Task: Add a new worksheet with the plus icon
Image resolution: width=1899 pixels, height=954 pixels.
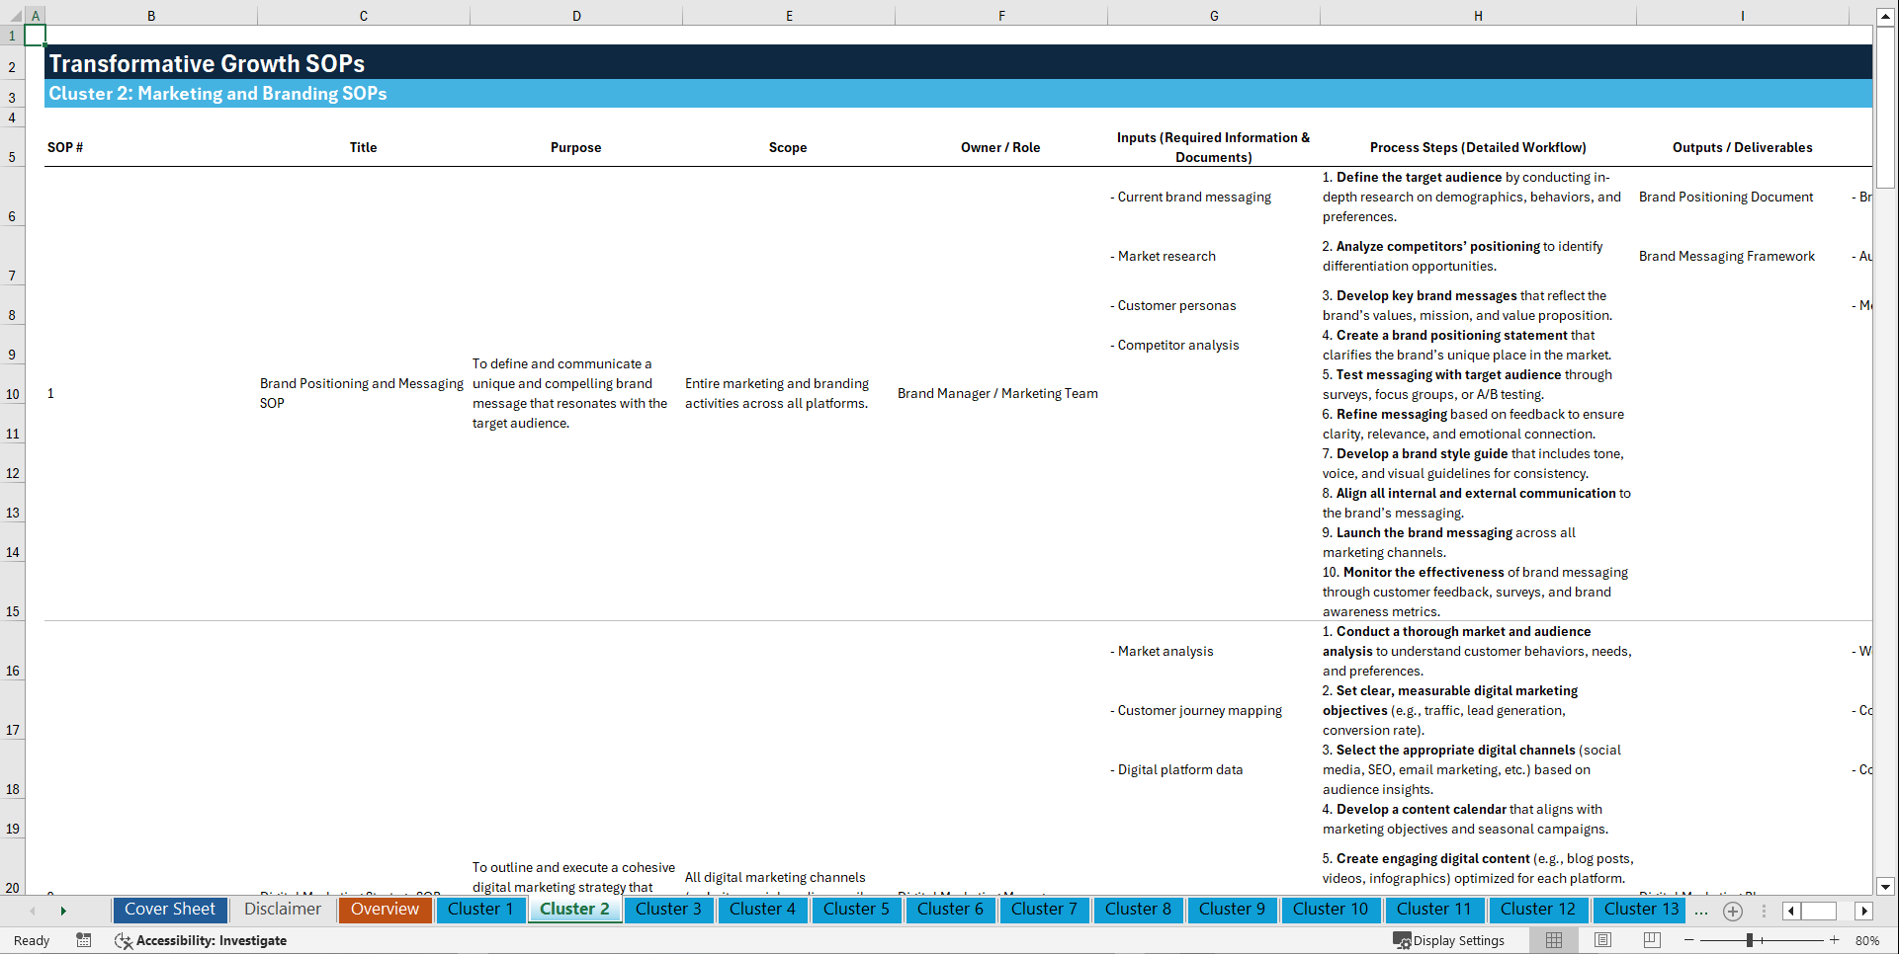Action: coord(1732,910)
